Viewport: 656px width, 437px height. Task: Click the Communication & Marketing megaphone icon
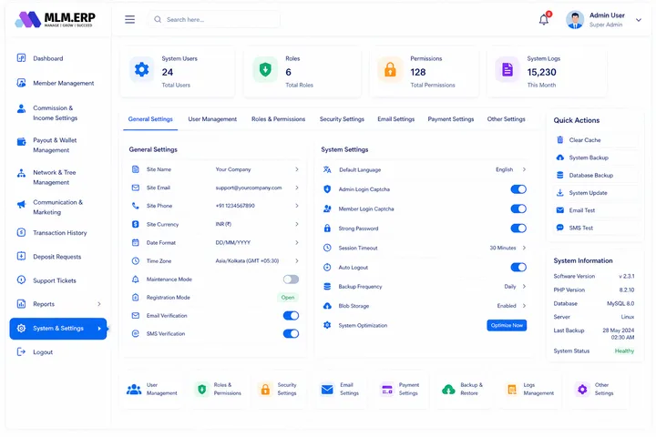(21, 204)
